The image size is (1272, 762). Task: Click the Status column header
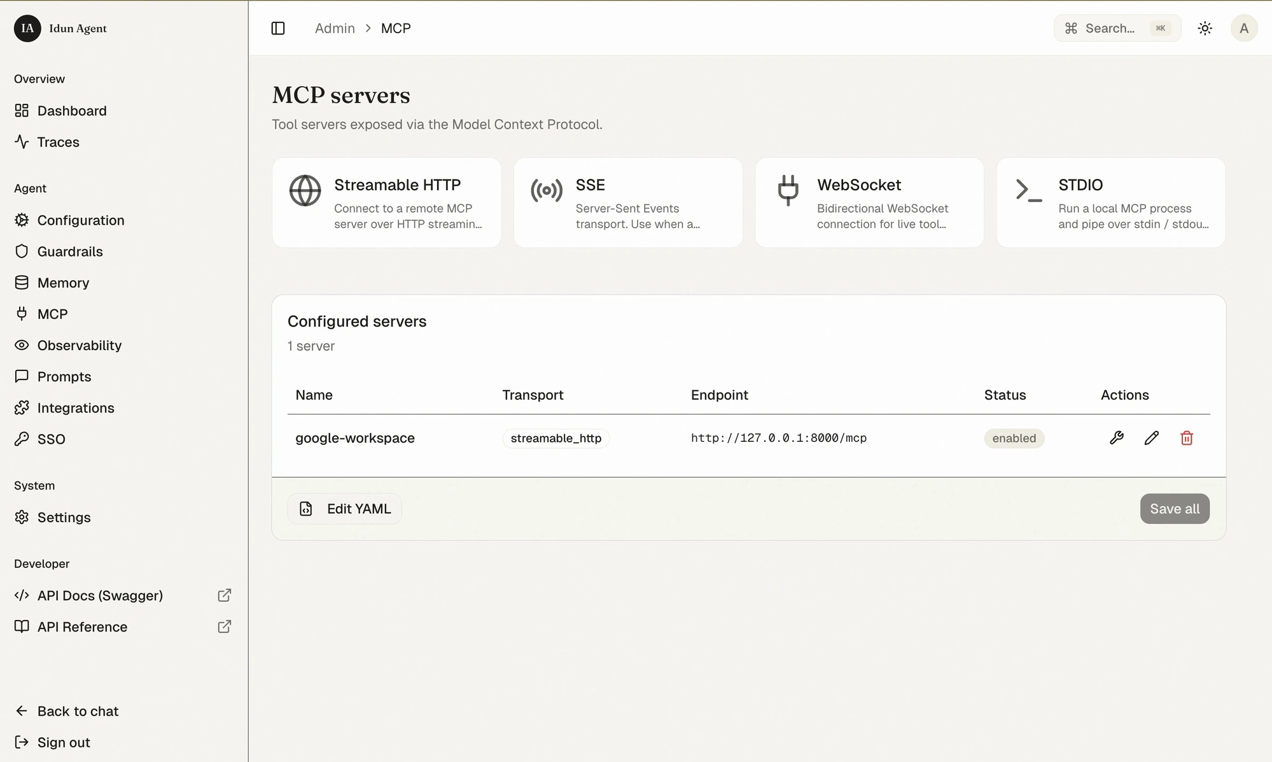(x=1005, y=395)
